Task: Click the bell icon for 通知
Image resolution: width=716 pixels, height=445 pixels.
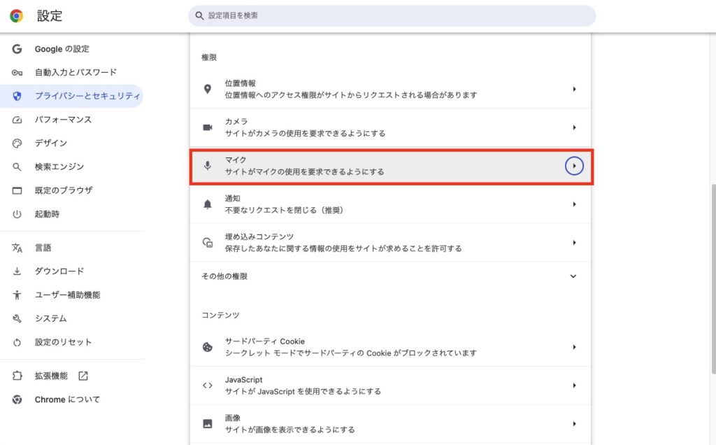Action: pyautogui.click(x=207, y=204)
